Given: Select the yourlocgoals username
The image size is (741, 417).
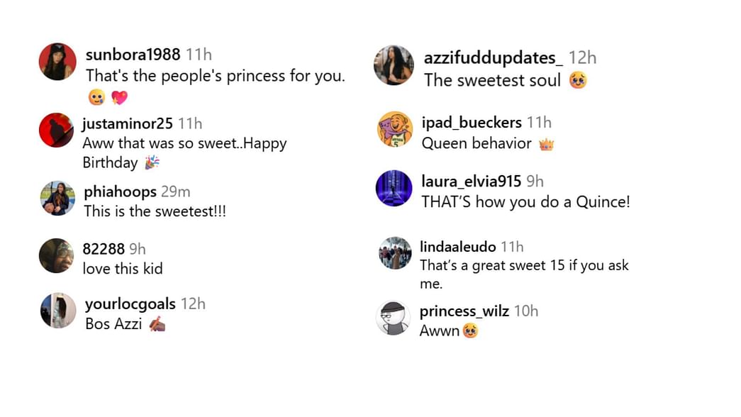Looking at the screenshot, I should click(130, 304).
